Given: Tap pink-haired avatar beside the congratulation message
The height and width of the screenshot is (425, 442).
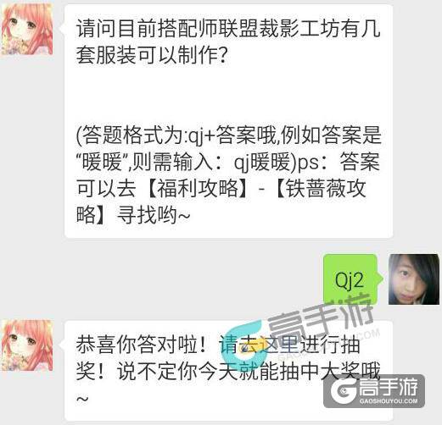Looking at the screenshot, I should 27,345.
